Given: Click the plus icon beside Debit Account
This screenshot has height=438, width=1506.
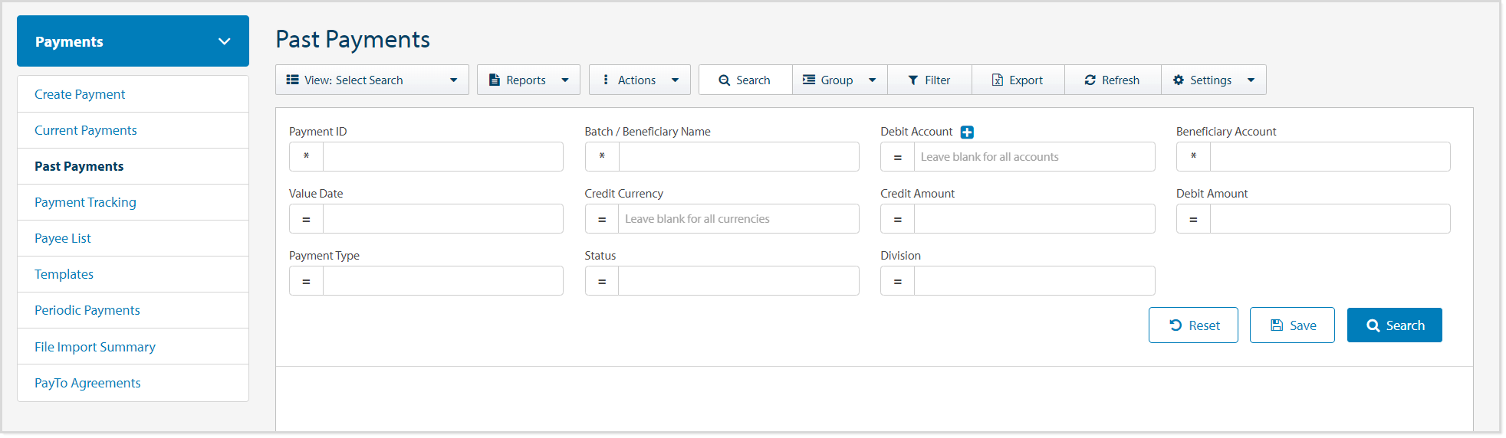Looking at the screenshot, I should [x=967, y=132].
